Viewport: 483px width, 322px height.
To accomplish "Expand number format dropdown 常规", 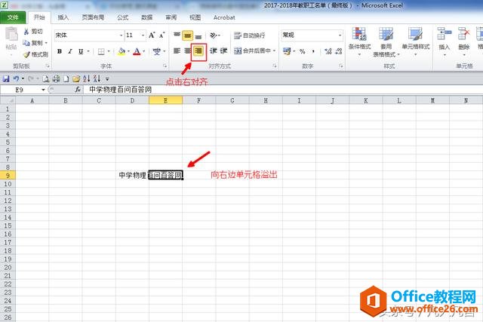I will (340, 35).
